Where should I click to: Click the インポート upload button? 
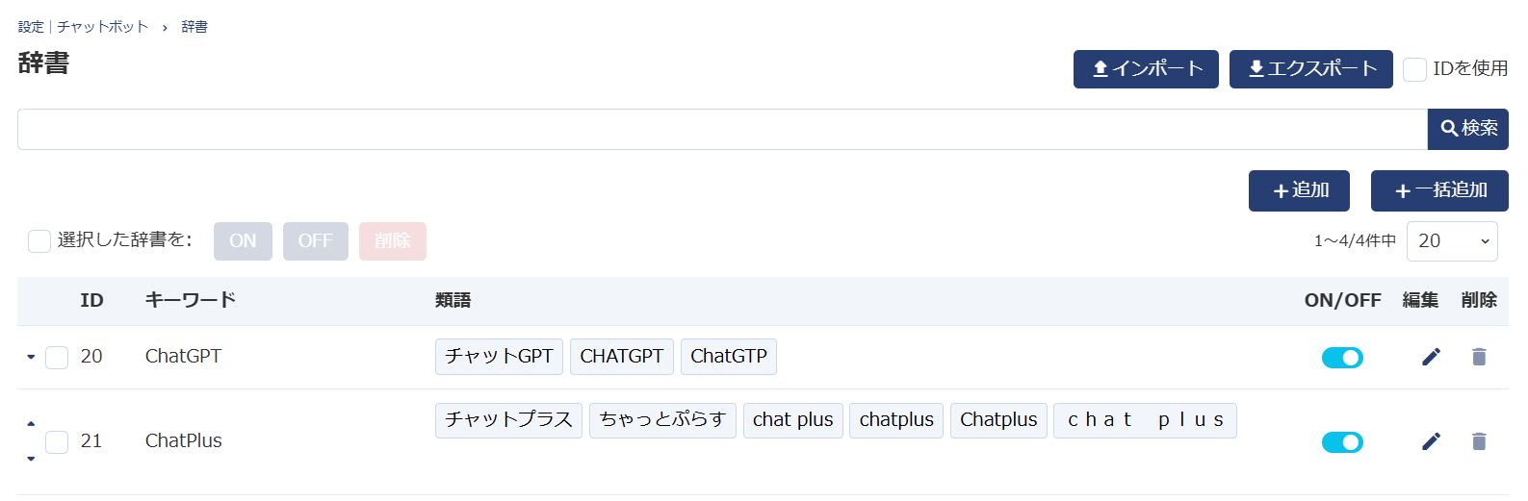pyautogui.click(x=1146, y=69)
